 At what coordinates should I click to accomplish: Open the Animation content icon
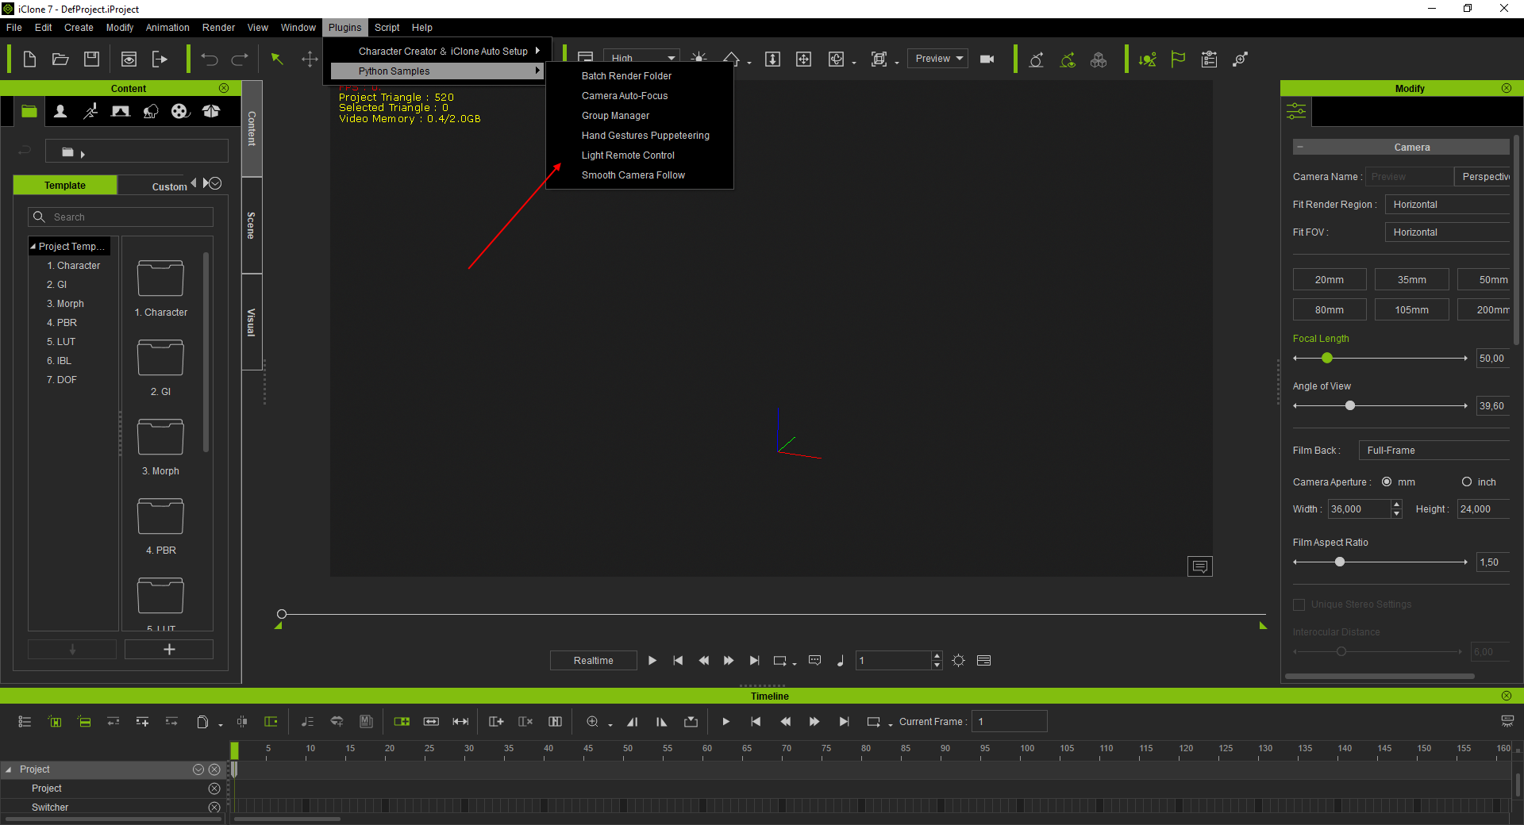(90, 111)
